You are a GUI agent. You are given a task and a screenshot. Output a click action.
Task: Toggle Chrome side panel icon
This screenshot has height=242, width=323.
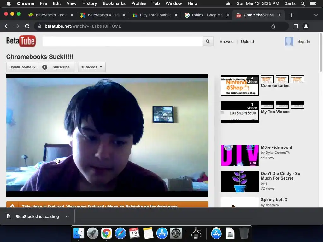[x=296, y=26]
